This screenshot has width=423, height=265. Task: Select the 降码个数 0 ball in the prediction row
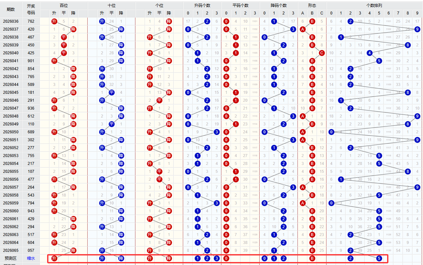pos(265,258)
